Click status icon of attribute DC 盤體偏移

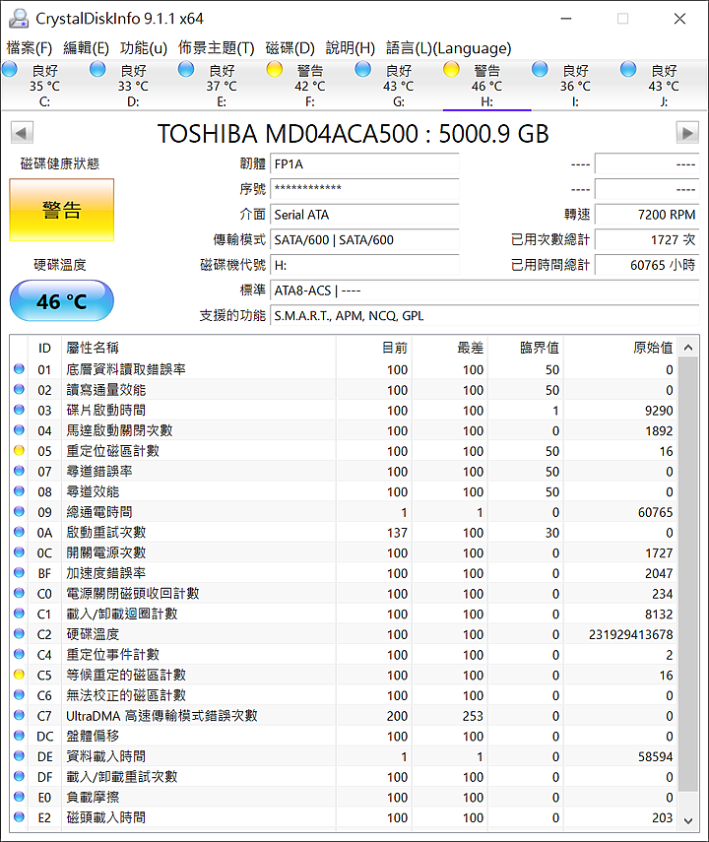coord(20,736)
